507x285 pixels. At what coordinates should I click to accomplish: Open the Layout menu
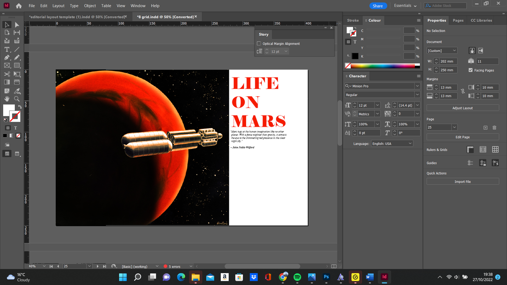[x=59, y=6]
